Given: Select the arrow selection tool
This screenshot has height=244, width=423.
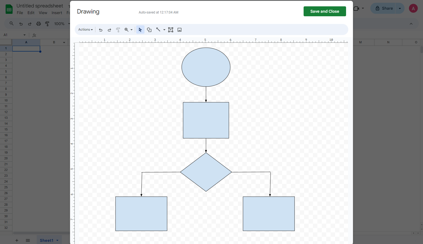Looking at the screenshot, I should (140, 30).
